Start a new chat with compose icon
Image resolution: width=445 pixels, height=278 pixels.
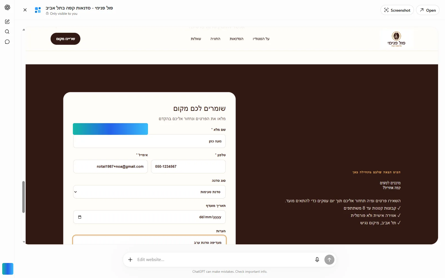(x=7, y=22)
